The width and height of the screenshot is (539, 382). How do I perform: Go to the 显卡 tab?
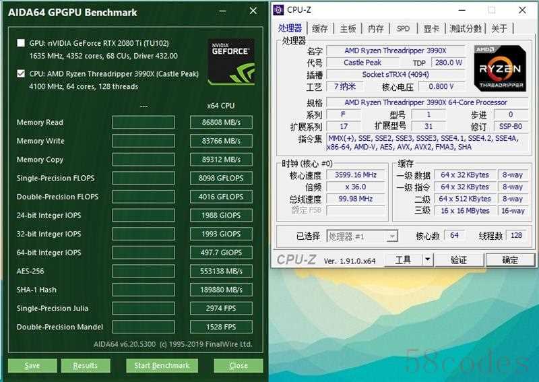tap(431, 28)
